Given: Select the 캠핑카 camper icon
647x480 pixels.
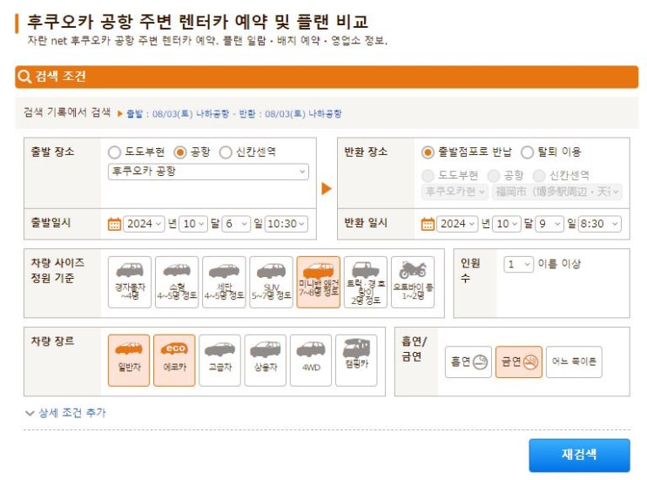Looking at the screenshot, I should click(x=356, y=361).
